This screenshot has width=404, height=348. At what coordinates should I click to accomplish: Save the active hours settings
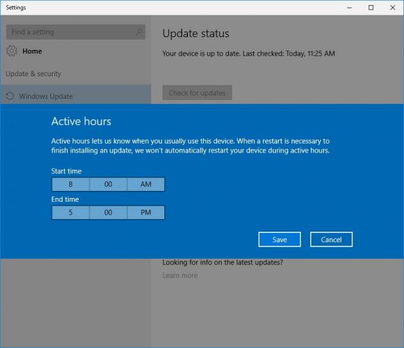coord(279,239)
